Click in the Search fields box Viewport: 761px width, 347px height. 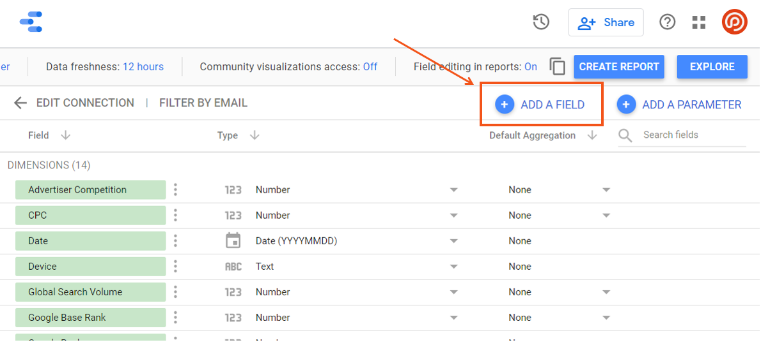coord(691,135)
